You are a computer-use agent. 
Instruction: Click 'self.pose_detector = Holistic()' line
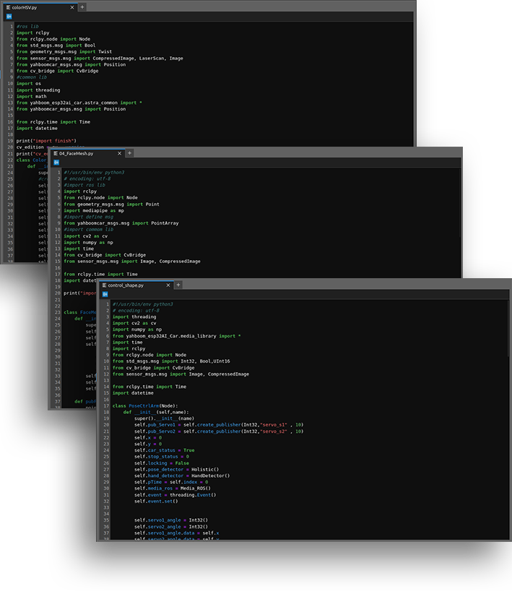coord(176,469)
